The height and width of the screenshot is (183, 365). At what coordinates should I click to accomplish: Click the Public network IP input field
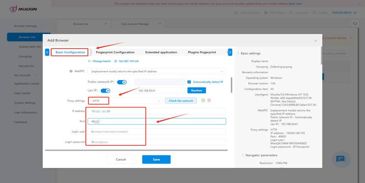tap(160, 82)
